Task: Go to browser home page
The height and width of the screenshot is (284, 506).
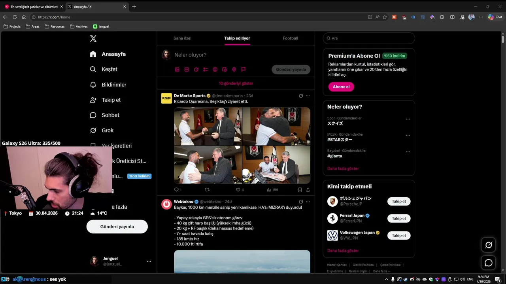Action: [x=24, y=17]
